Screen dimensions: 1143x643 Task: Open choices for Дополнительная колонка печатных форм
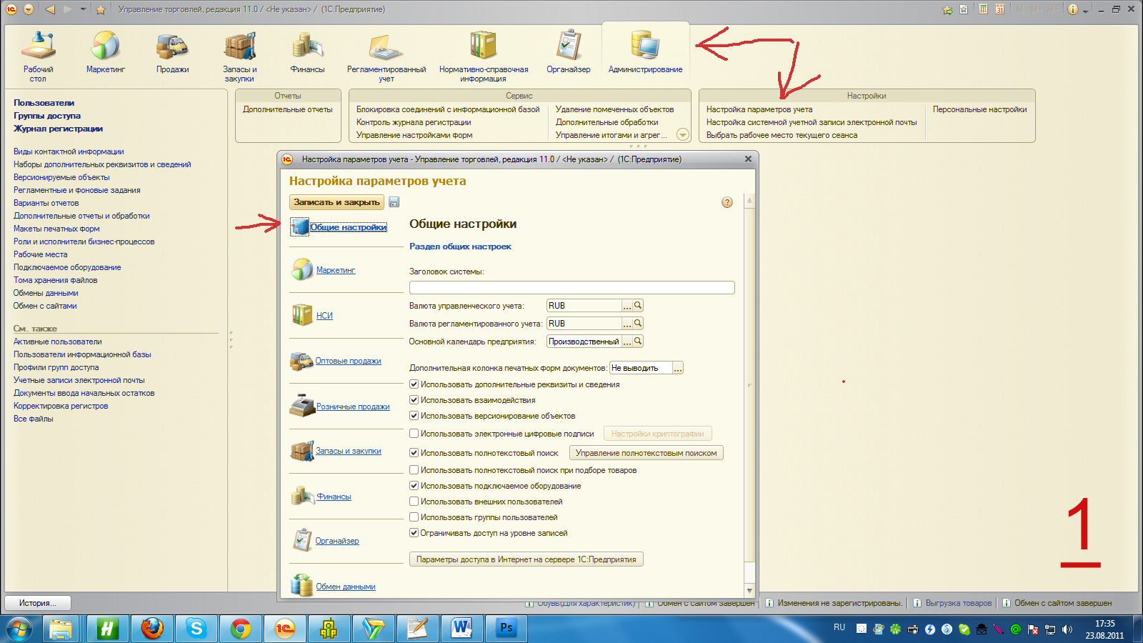coord(678,368)
